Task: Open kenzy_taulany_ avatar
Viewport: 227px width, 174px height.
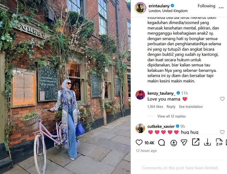Action: tap(140, 95)
